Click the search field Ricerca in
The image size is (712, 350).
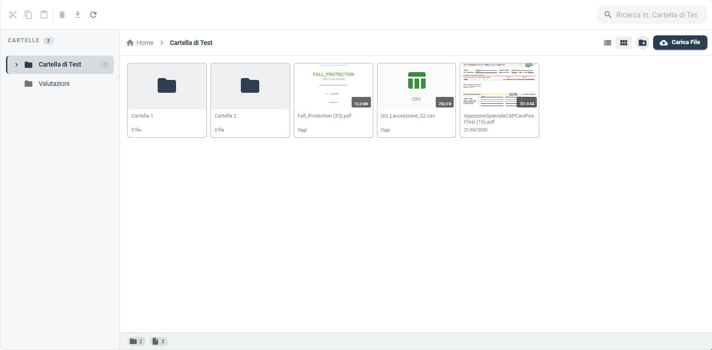(656, 15)
